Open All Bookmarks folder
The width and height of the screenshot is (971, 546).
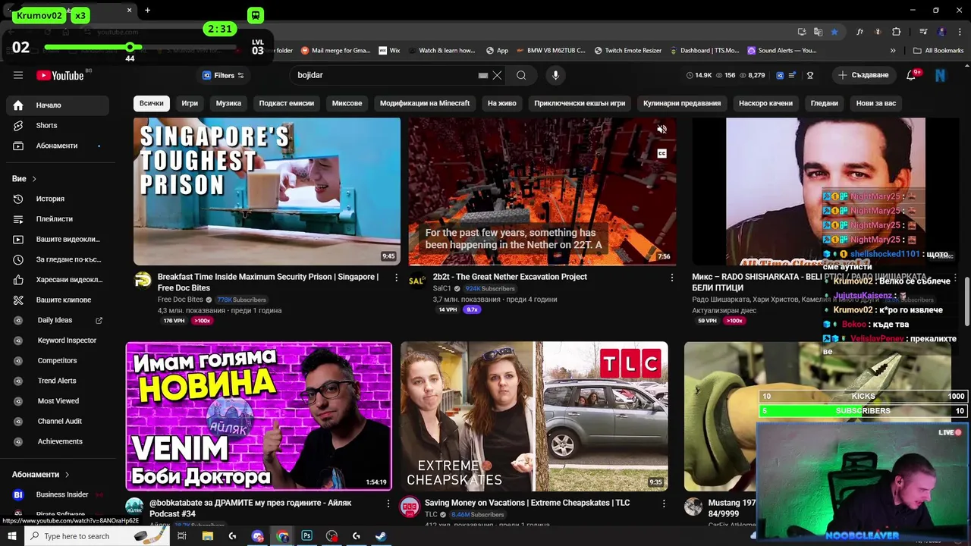tap(938, 50)
